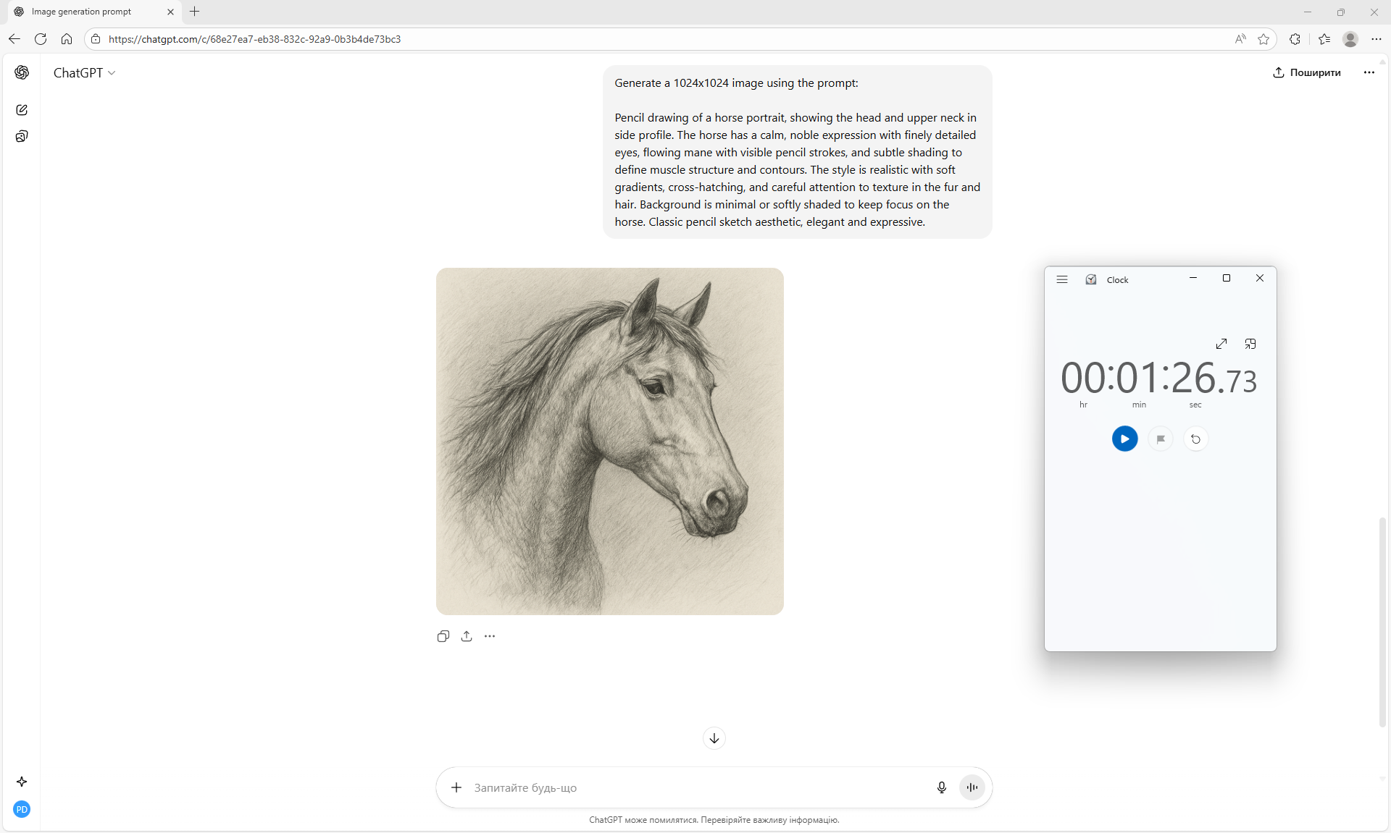Open the Clock hamburger navigation menu
The image size is (1391, 833).
coord(1062,279)
